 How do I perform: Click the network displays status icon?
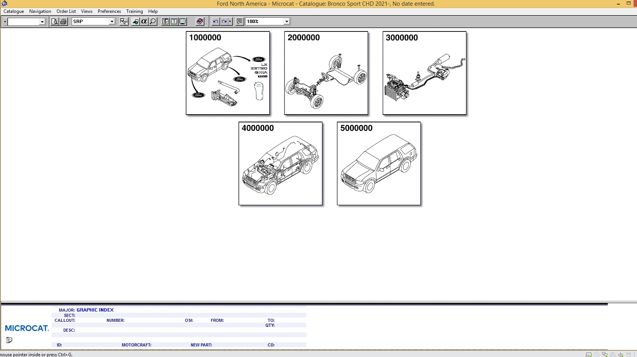[605, 354]
